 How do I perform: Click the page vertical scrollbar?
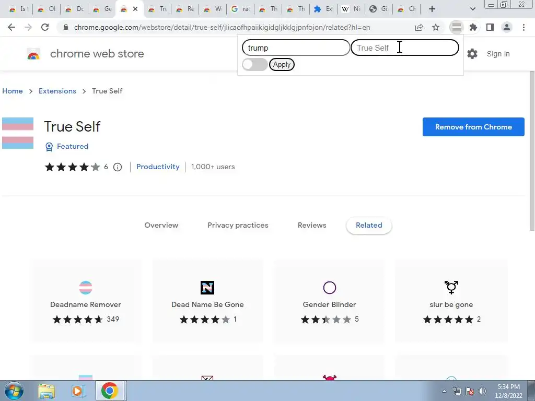[x=531, y=150]
